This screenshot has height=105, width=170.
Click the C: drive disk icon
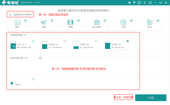[13, 45]
